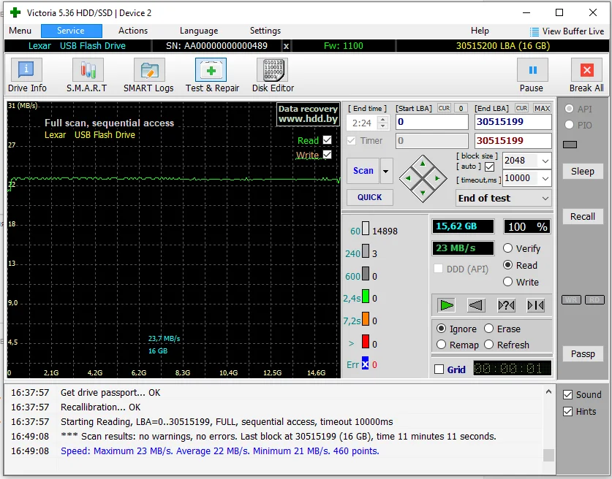Toggle the Read graph checkbox

coord(327,140)
